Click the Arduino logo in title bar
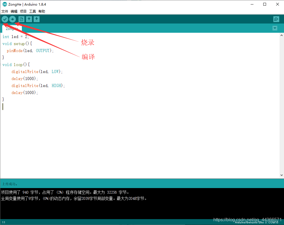This screenshot has height=225, width=284. click(x=5, y=4)
